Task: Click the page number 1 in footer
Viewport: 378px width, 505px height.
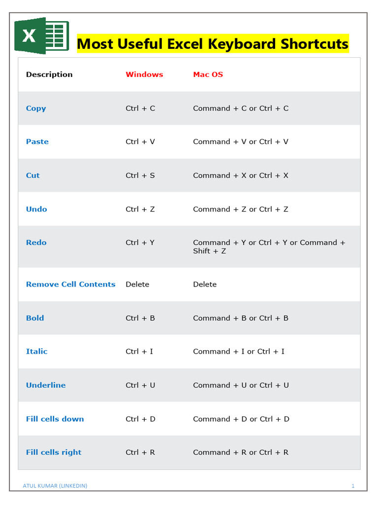Action: pos(353,486)
